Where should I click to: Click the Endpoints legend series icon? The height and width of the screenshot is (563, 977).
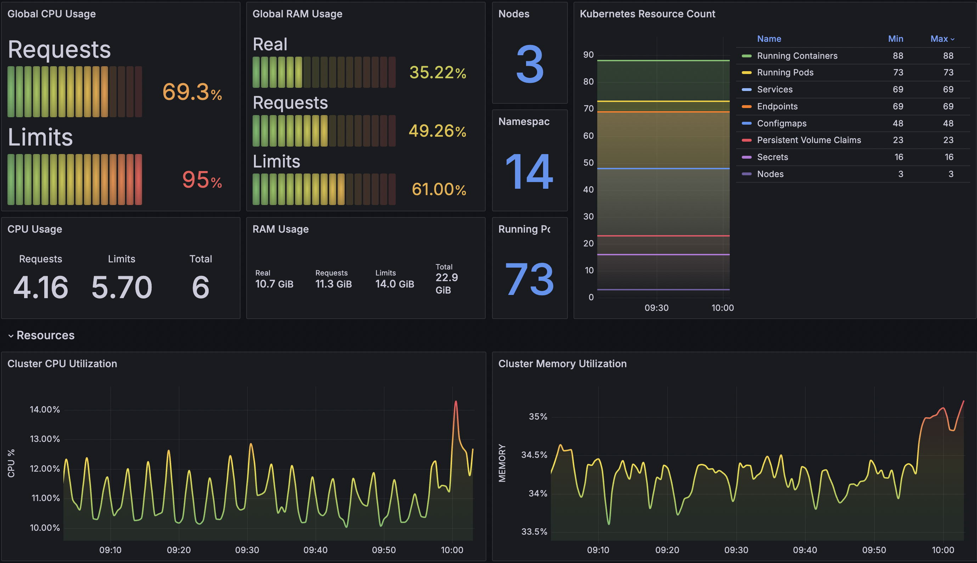tap(746, 107)
